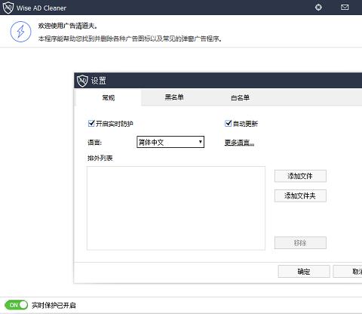
Task: Click the lightning bolt scan icon
Action: click(x=20, y=32)
